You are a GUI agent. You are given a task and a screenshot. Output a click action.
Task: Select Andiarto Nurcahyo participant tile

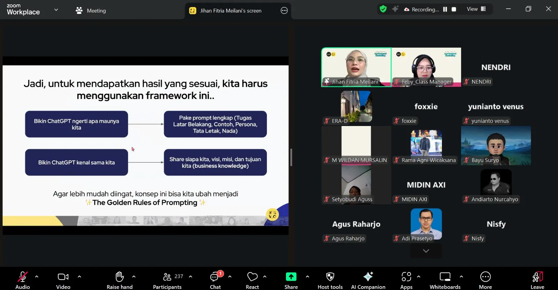[x=496, y=185]
